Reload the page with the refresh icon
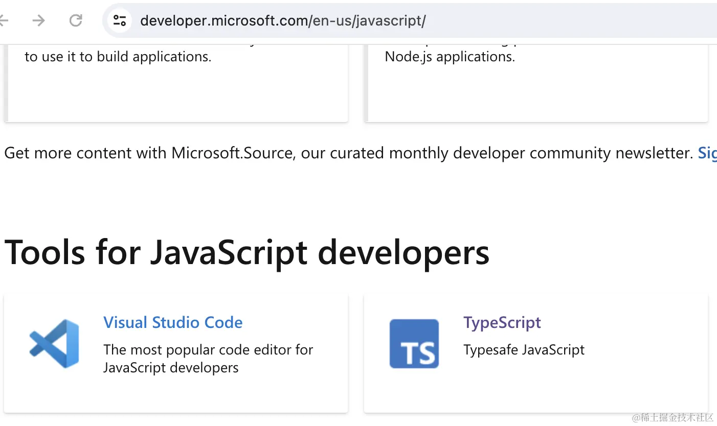This screenshot has width=717, height=426. [76, 20]
